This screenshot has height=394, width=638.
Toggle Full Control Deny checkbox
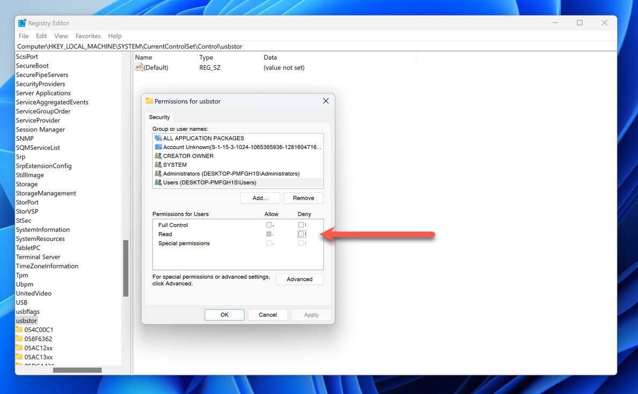pos(300,225)
